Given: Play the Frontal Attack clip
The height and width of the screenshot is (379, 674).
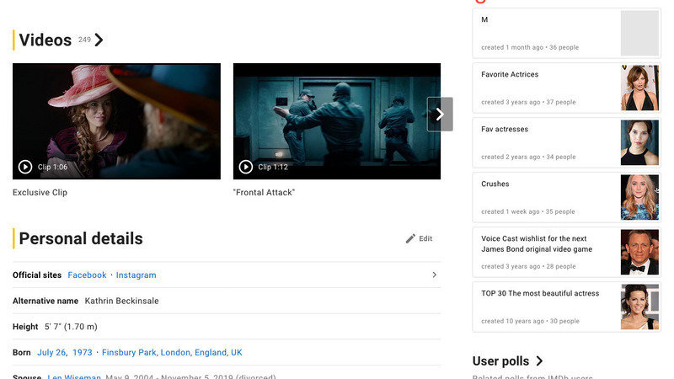Looking at the screenshot, I should tap(245, 167).
